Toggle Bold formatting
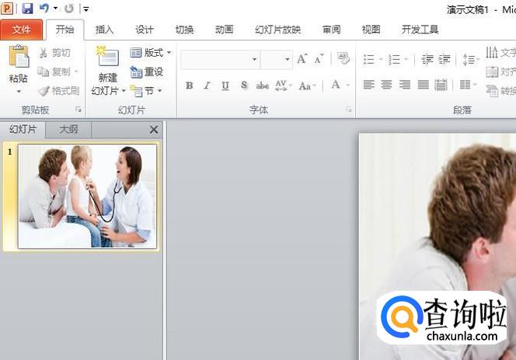This screenshot has height=360, width=516. pyautogui.click(x=190, y=86)
